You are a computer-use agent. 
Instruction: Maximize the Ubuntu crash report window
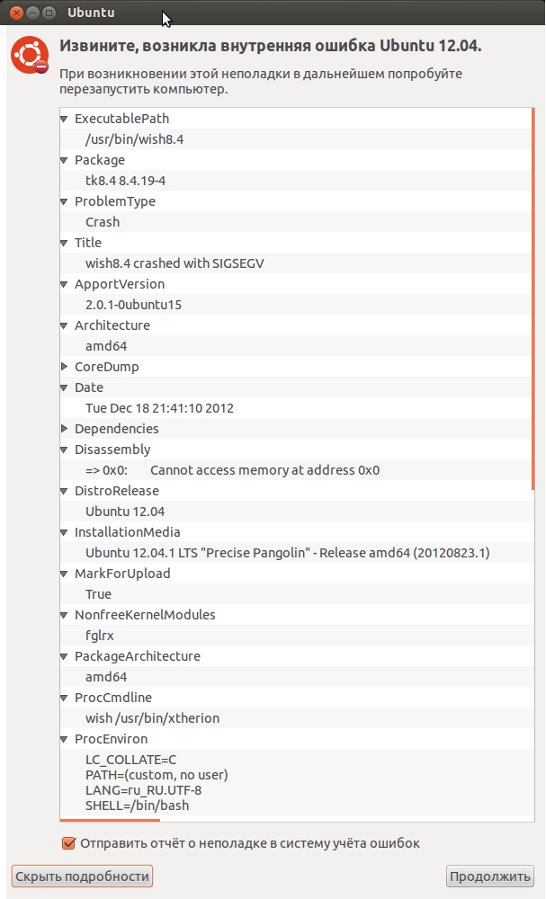pos(49,13)
